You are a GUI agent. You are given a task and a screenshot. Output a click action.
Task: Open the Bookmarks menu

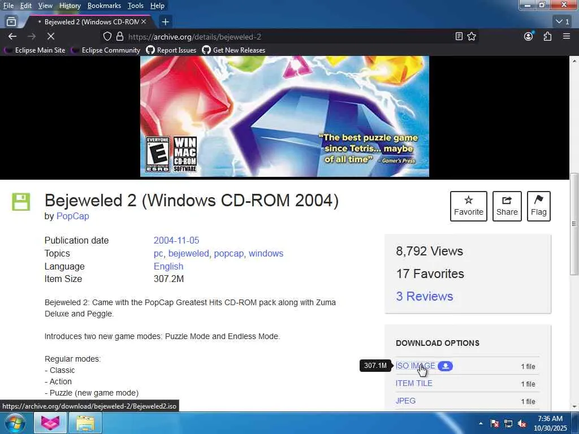click(x=104, y=6)
